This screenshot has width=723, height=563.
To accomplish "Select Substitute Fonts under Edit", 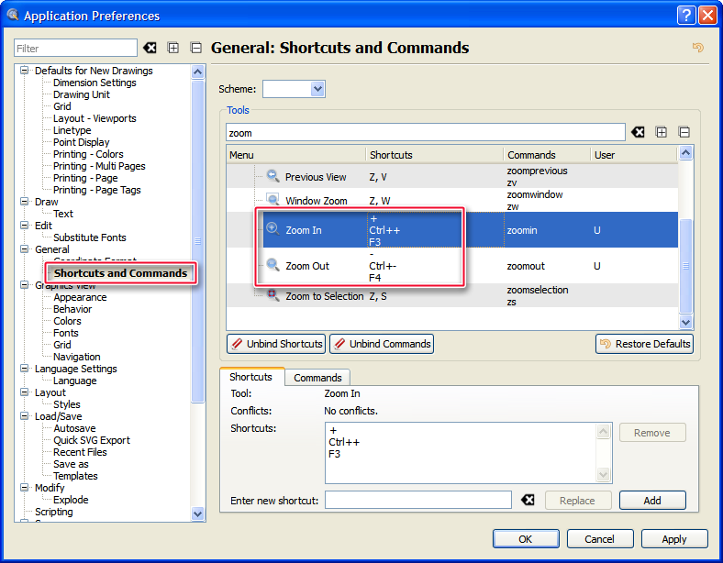I will pyautogui.click(x=89, y=237).
